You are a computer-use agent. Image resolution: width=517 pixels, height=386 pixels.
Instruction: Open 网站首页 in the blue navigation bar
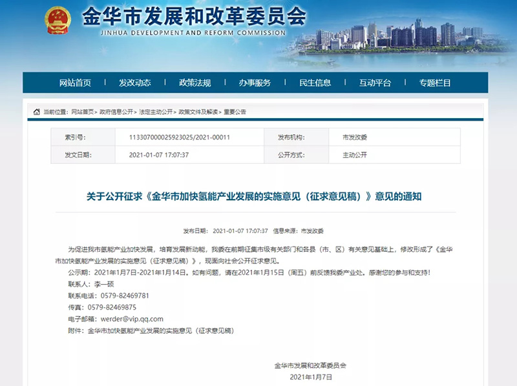(75, 83)
